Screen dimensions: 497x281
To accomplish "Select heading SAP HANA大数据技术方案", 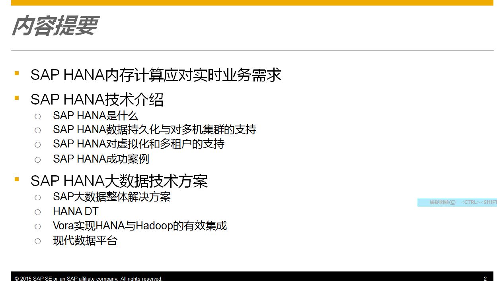I will click(x=119, y=181).
